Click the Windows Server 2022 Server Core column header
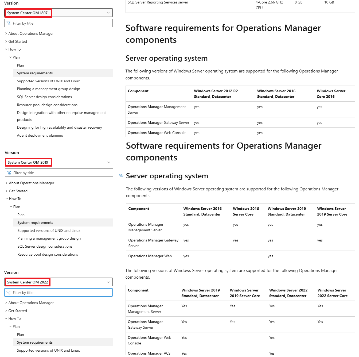Viewport: 359px width, 357px height. (333, 293)
